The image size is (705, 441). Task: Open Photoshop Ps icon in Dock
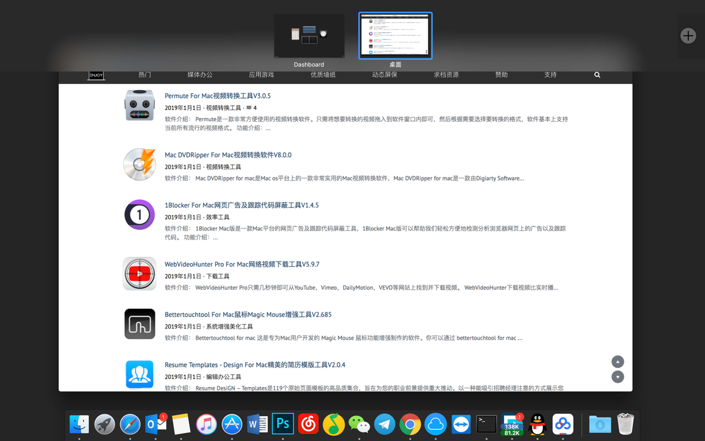[x=283, y=424]
